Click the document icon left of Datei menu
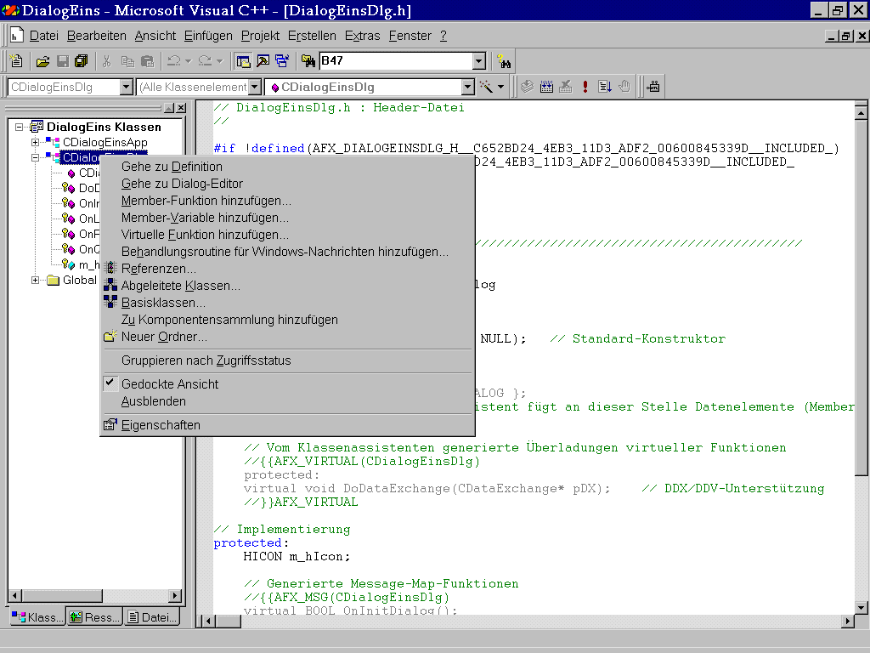Screen dimensions: 870x653 click(17, 35)
